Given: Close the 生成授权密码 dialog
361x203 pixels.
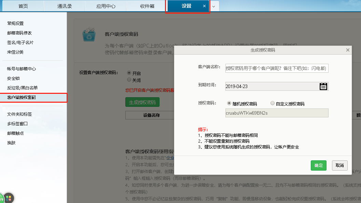Looking at the screenshot, I should pyautogui.click(x=348, y=50).
